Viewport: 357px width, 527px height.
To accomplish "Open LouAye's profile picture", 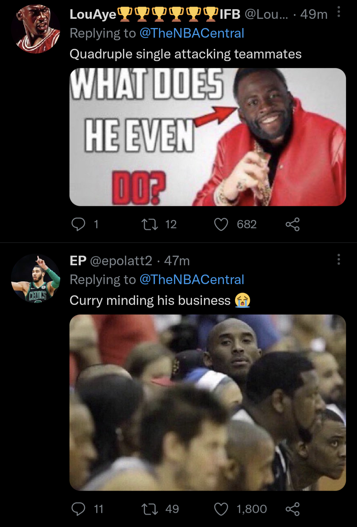I will pos(36,29).
